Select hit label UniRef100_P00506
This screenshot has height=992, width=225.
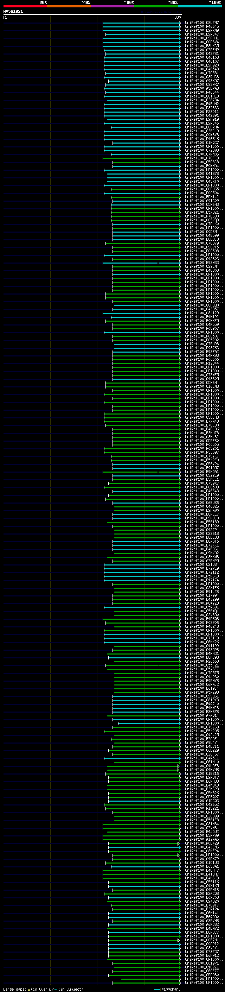202,359
